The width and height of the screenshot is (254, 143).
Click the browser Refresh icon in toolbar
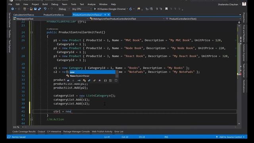point(131,9)
